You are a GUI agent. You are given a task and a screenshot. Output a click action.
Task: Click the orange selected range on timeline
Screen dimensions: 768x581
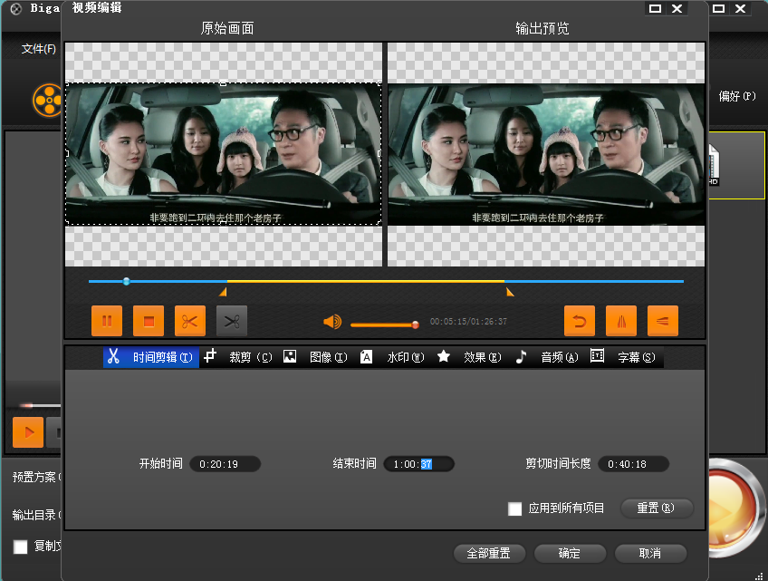click(x=365, y=281)
